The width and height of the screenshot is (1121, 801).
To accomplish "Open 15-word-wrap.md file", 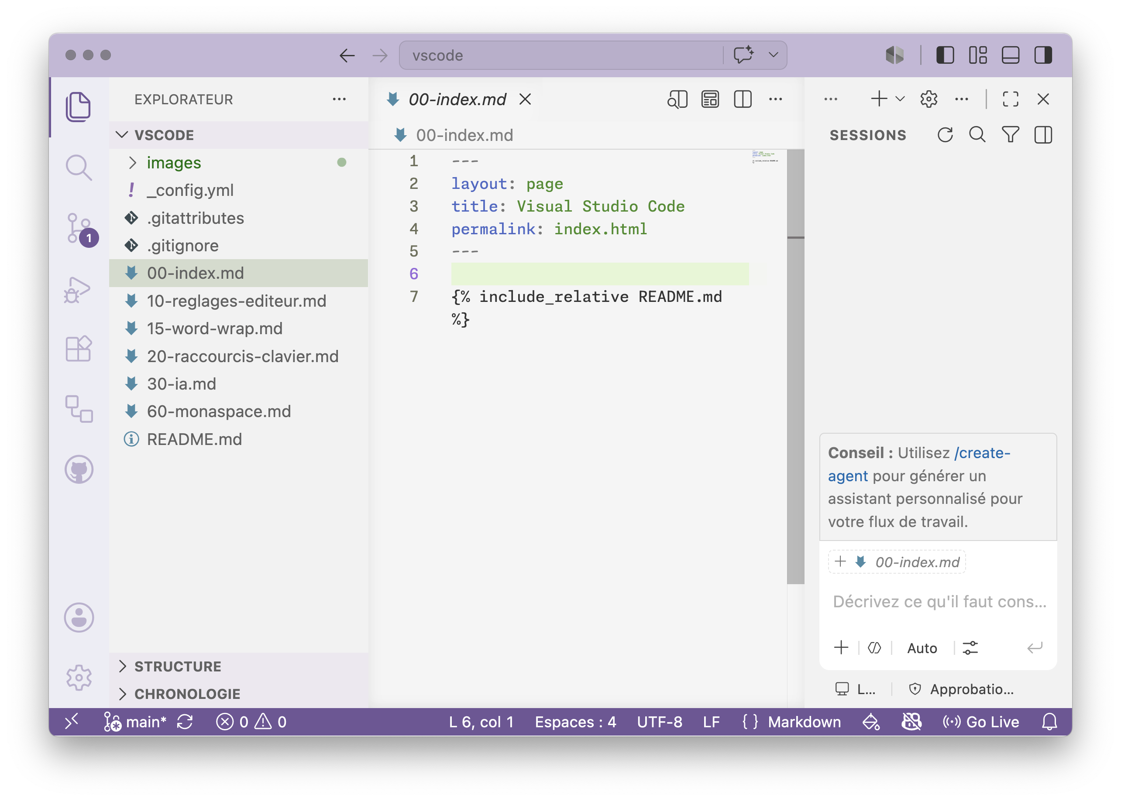I will coord(239,328).
